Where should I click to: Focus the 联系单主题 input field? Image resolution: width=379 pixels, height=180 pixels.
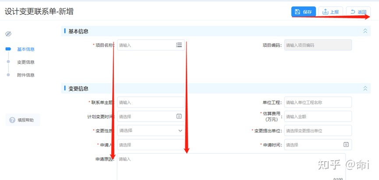(151, 102)
